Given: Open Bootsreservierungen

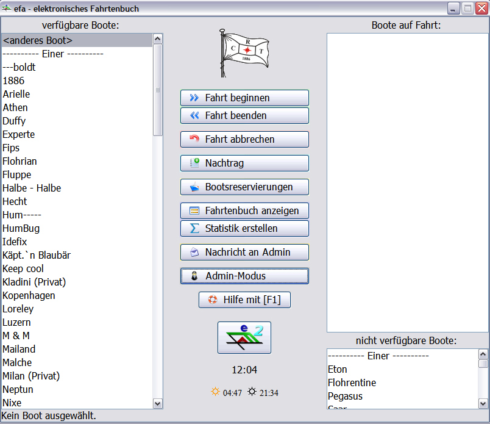Looking at the screenshot, I should [244, 187].
